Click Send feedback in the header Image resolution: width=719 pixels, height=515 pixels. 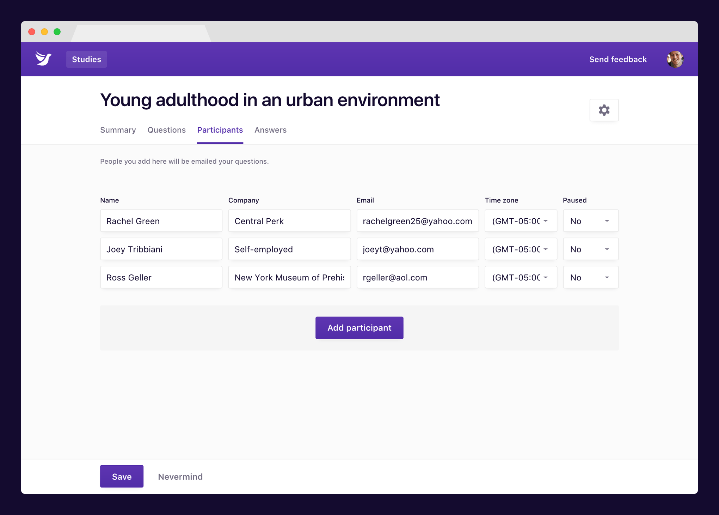tap(618, 59)
